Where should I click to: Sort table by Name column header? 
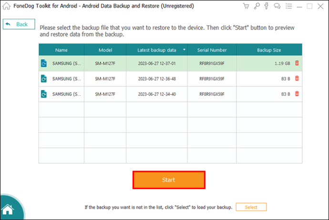tap(61, 50)
